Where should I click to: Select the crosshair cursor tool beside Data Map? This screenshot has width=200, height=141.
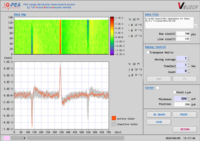130,19
